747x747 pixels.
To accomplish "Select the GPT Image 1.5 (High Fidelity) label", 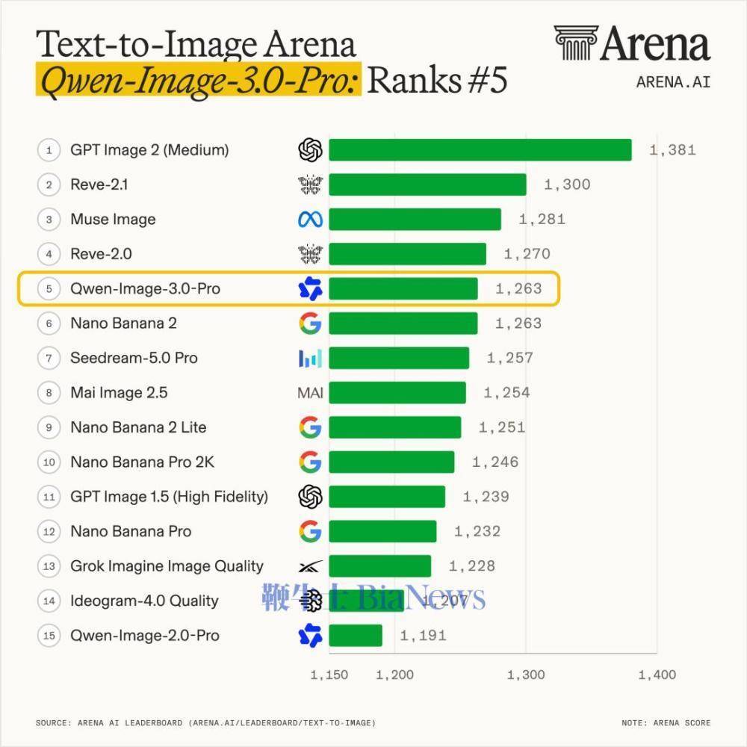I will [169, 497].
